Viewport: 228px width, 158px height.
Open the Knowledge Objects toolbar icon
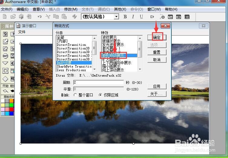point(187,17)
